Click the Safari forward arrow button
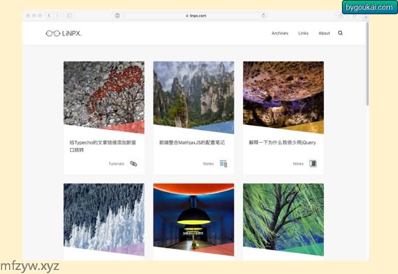 (58, 16)
